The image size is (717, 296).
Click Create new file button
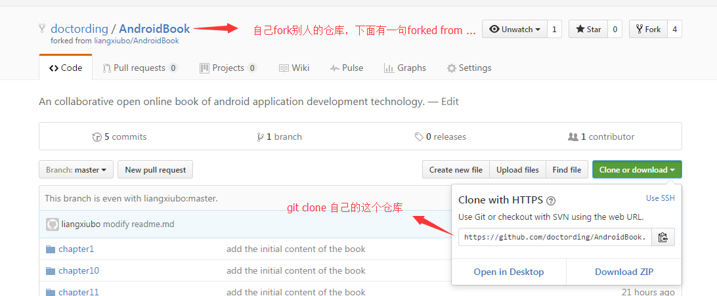coord(456,169)
